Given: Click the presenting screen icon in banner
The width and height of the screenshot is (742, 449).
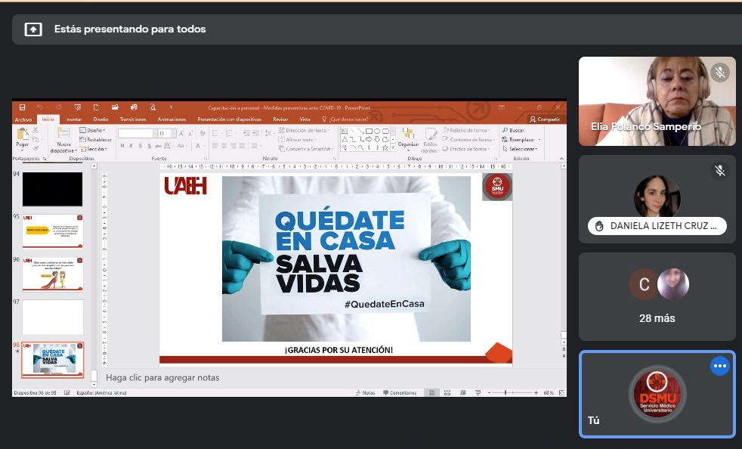Looking at the screenshot, I should [33, 29].
